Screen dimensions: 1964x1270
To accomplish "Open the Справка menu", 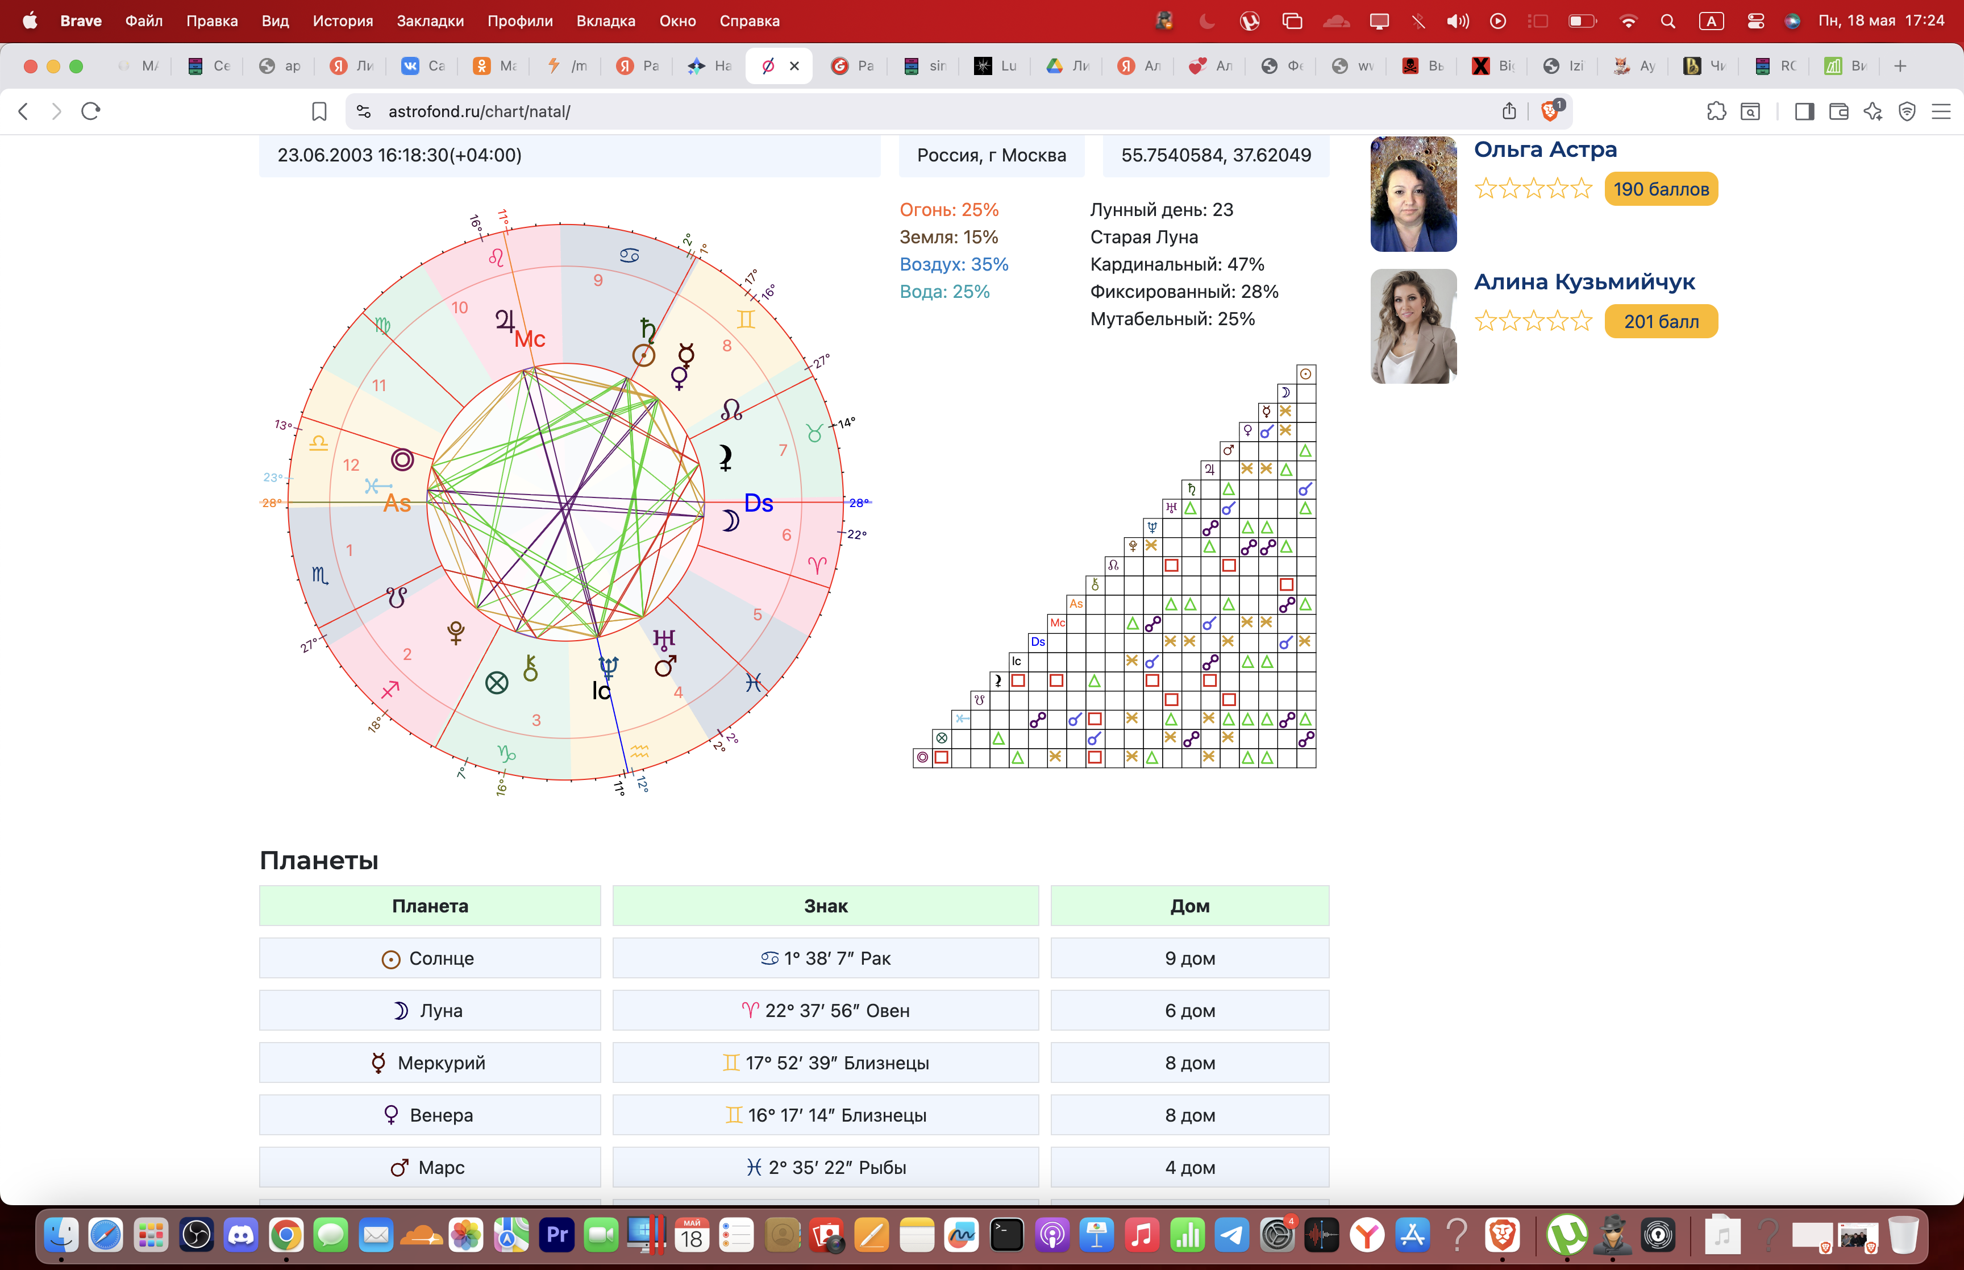I will pos(749,20).
